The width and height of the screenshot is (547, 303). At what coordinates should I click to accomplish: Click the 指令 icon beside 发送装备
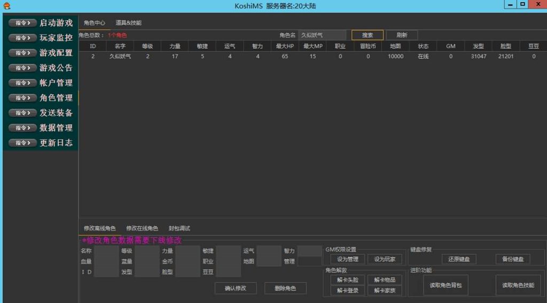click(x=23, y=113)
